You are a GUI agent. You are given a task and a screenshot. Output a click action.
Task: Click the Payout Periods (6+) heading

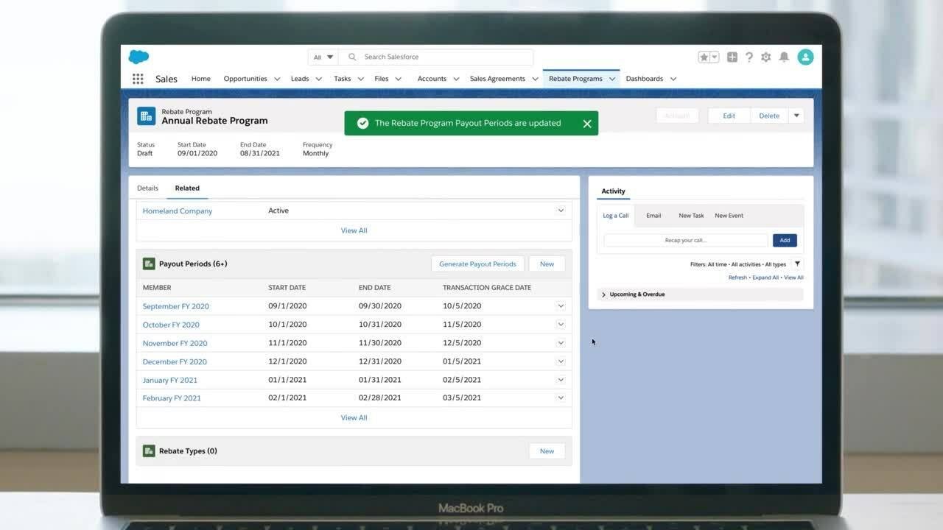coord(193,264)
